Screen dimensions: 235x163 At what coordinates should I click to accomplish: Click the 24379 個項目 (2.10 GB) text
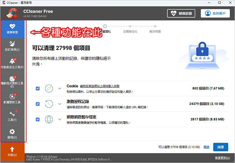[x=207, y=104]
